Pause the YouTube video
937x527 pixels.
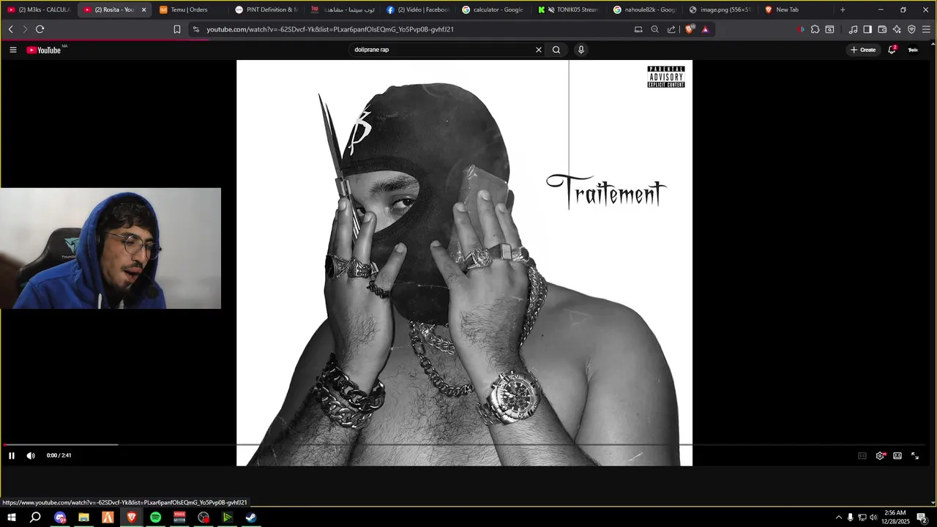click(x=12, y=455)
